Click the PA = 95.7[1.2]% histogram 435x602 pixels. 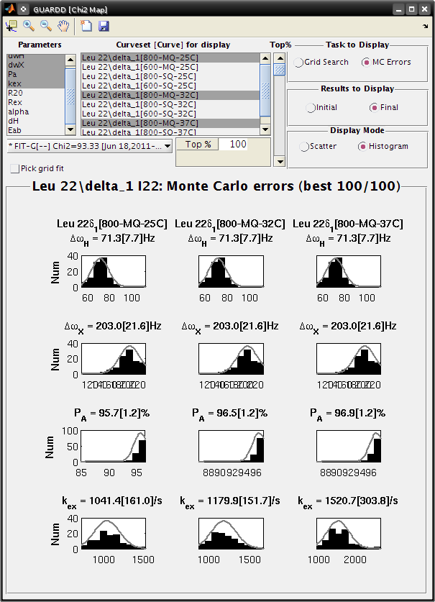(114, 446)
